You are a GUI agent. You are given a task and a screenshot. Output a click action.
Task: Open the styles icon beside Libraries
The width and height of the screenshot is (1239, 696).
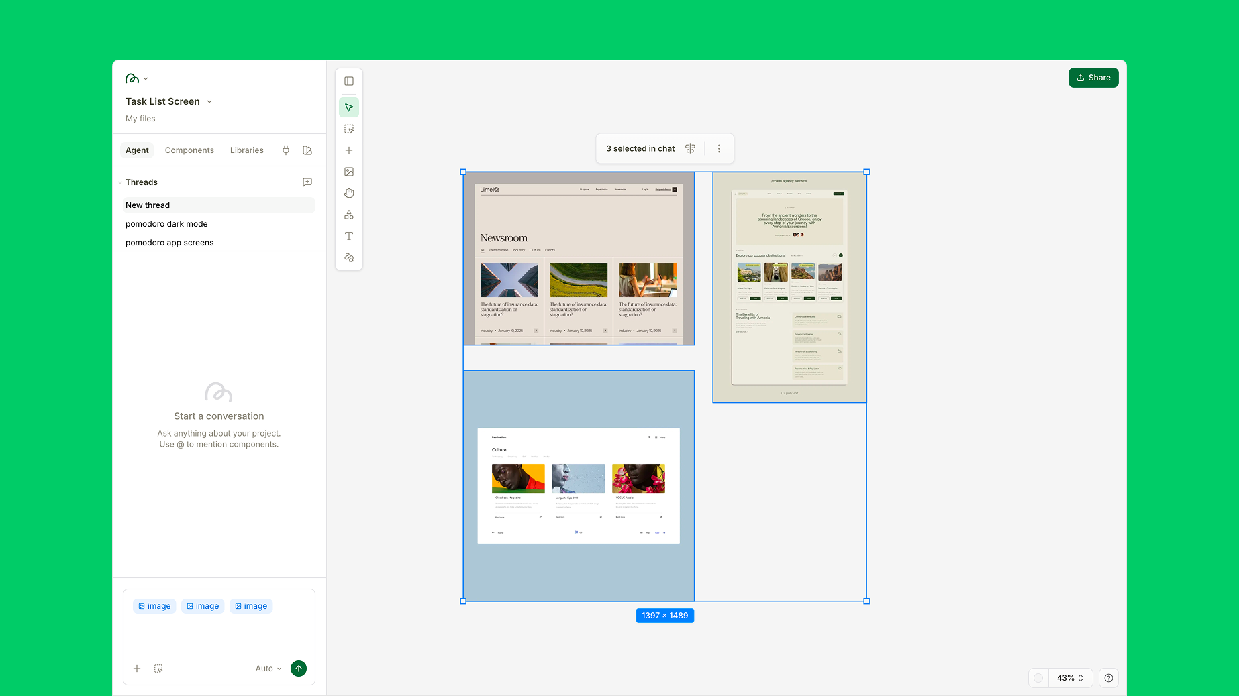click(x=307, y=150)
